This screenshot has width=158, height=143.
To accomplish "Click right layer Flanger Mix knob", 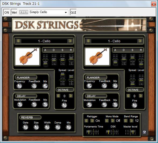I will pos(115,86).
